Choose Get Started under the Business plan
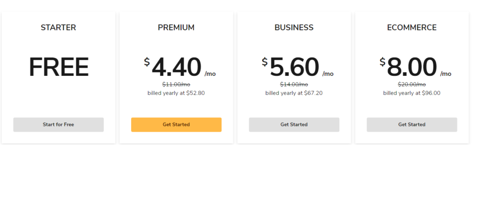 294,125
